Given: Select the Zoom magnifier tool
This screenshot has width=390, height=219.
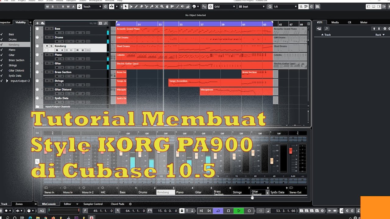Looking at the screenshot, I should coord(162,6).
